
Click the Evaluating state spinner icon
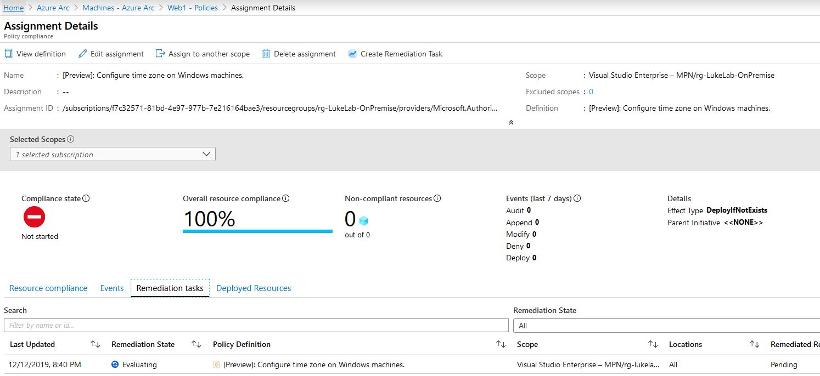click(x=115, y=364)
